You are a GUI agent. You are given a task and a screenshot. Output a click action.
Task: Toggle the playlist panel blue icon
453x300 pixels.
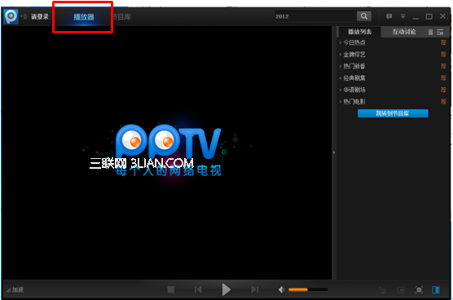click(x=436, y=289)
